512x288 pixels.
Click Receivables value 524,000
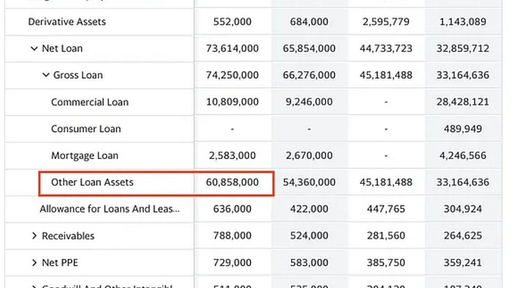pyautogui.click(x=309, y=236)
